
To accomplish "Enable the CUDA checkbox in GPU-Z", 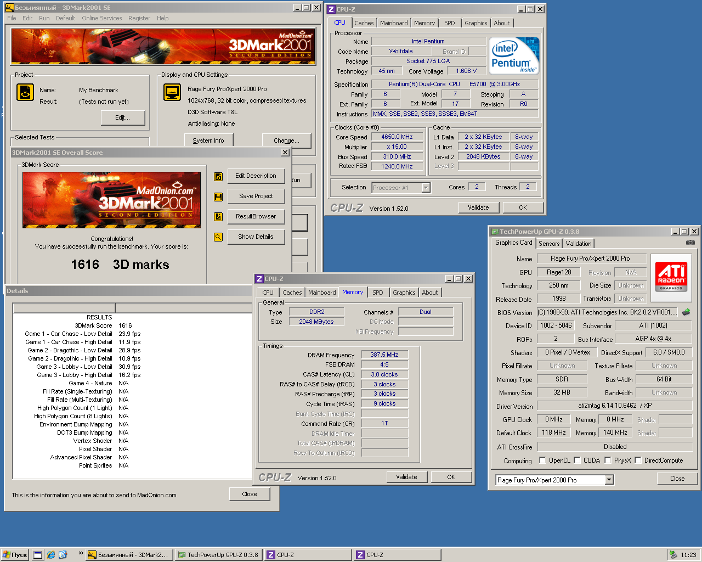I will tap(577, 460).
